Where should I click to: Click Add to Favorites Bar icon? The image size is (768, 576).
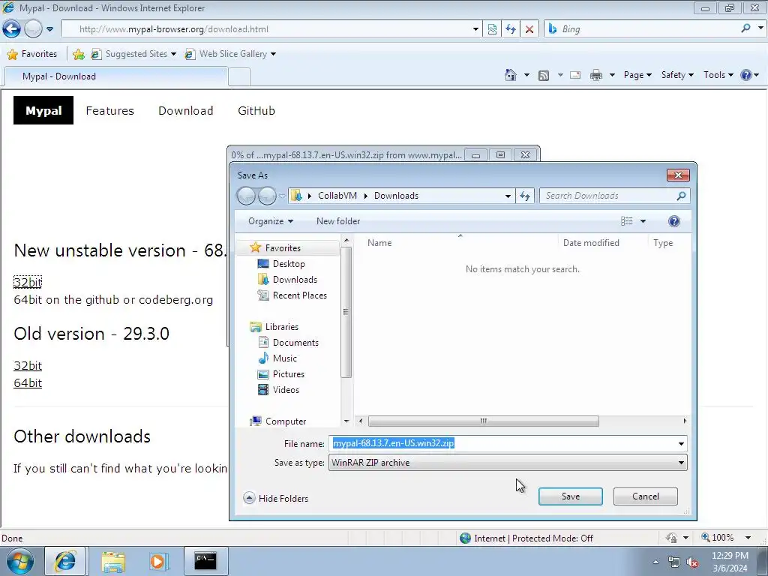click(x=78, y=54)
